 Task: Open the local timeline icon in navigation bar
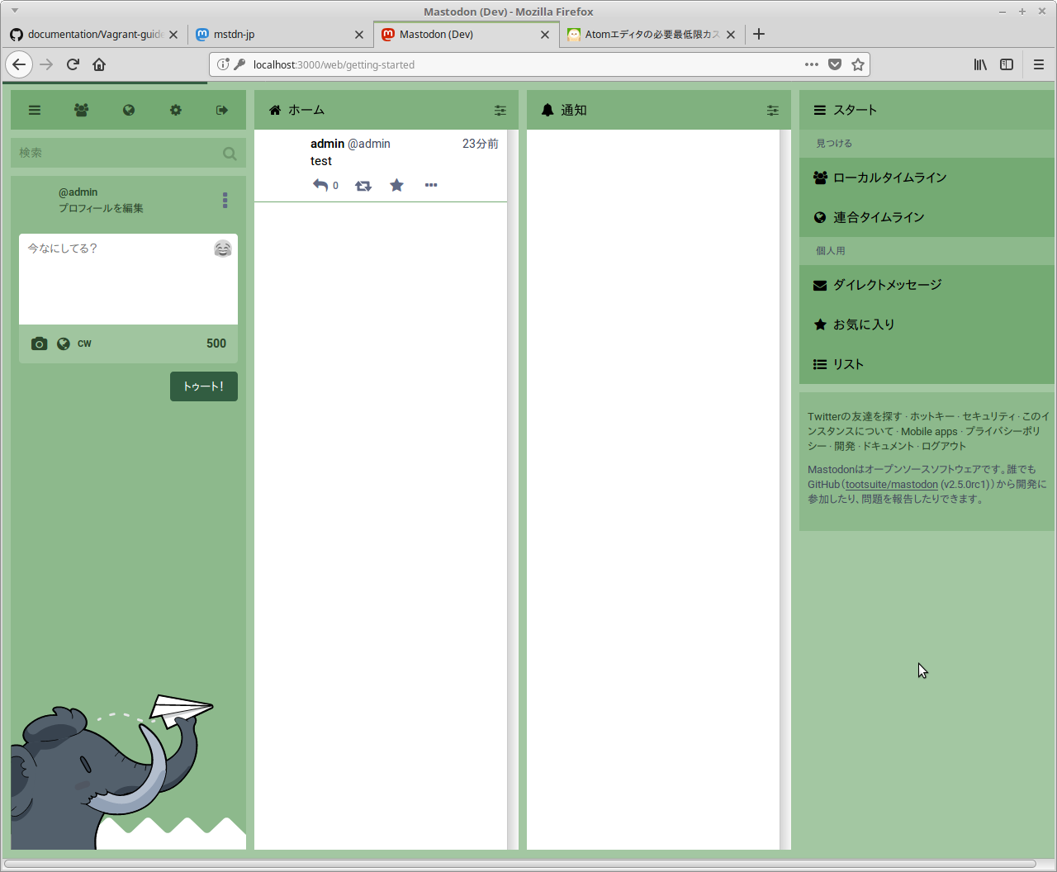pos(81,111)
